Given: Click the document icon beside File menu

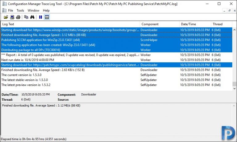Looking at the screenshot, I should tap(4, 10).
